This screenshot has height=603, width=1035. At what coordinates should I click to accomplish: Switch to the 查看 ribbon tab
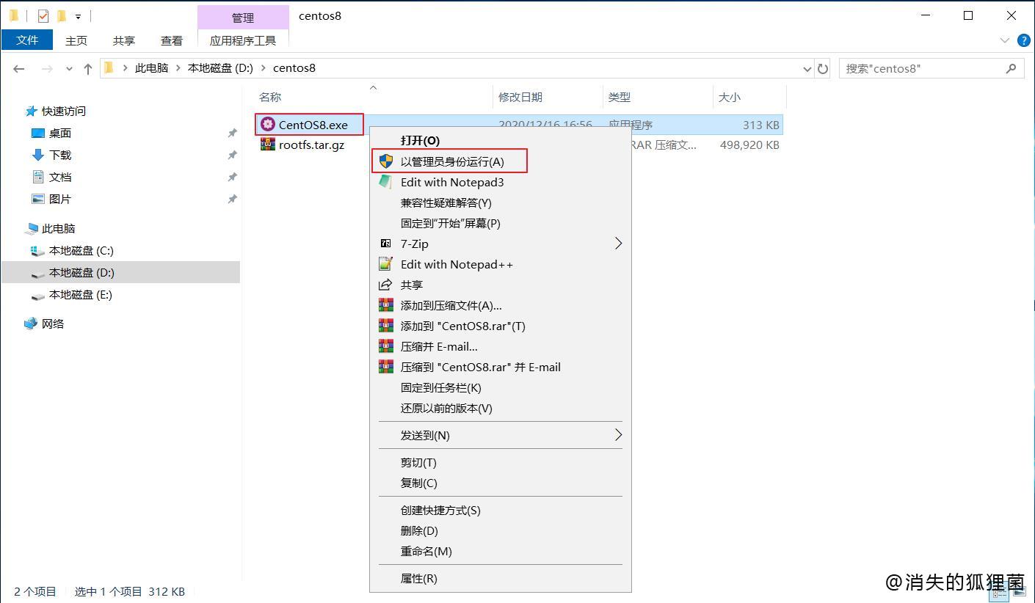(x=172, y=40)
